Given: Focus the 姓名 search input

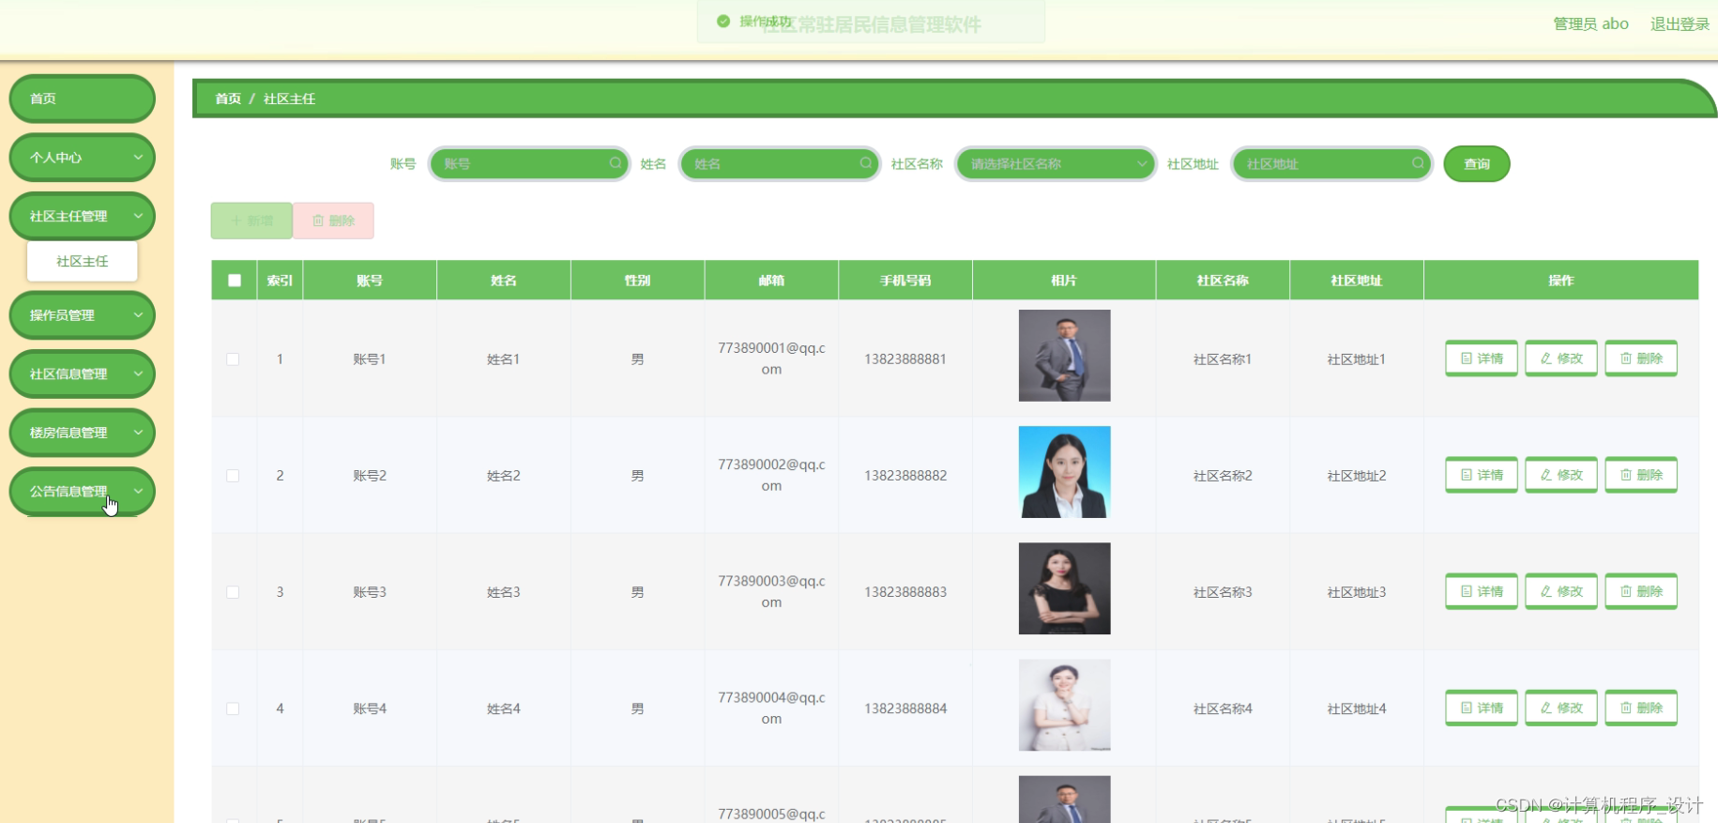Looking at the screenshot, I should tap(780, 164).
